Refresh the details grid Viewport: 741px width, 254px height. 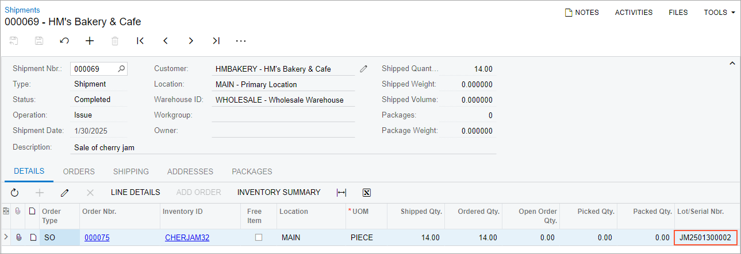(15, 193)
